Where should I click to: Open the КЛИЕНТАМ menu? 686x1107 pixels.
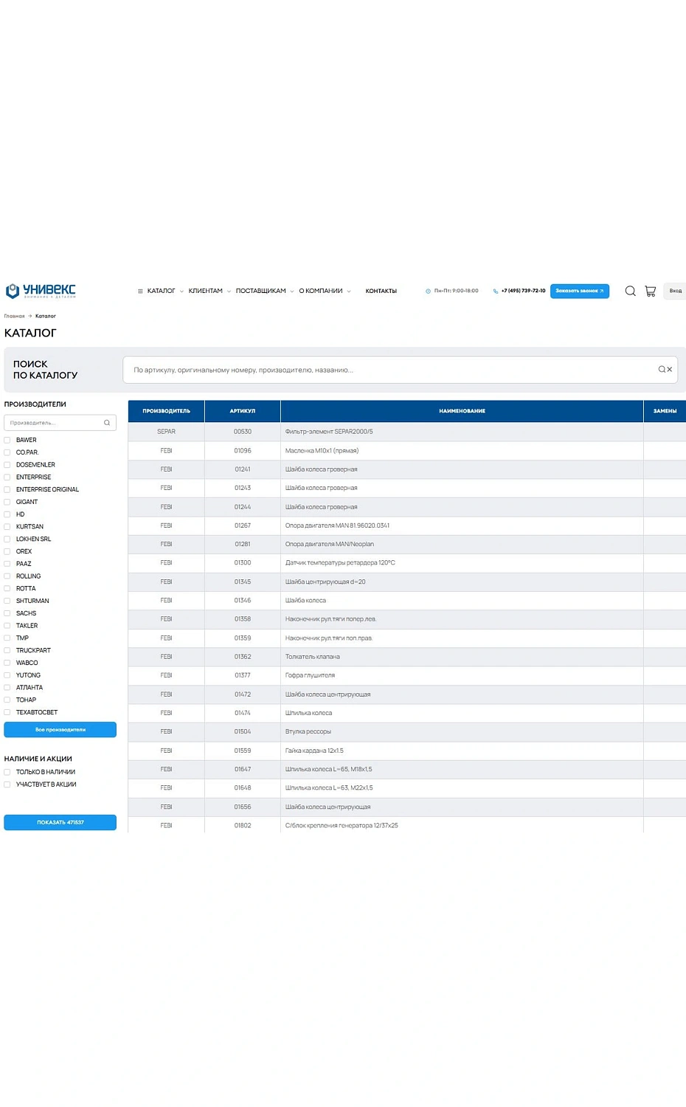[205, 291]
